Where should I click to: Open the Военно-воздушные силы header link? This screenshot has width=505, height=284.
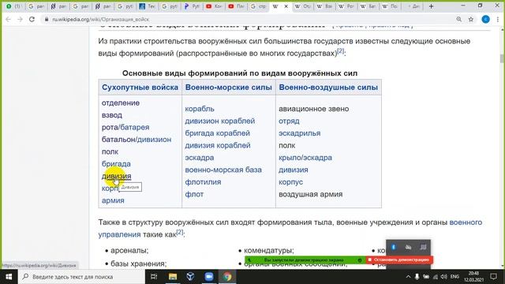[x=328, y=88]
